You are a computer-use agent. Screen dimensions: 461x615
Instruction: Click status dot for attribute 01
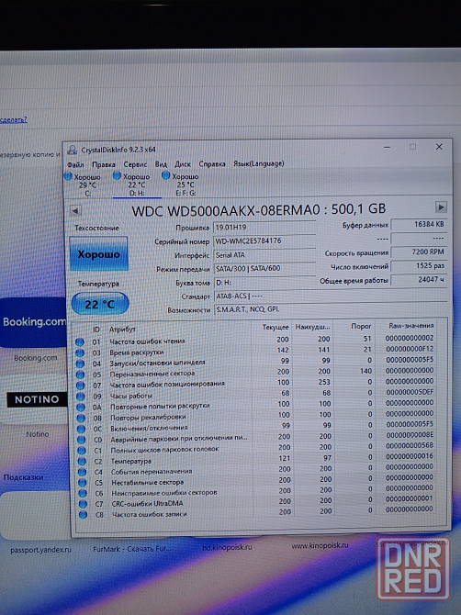pyautogui.click(x=80, y=342)
